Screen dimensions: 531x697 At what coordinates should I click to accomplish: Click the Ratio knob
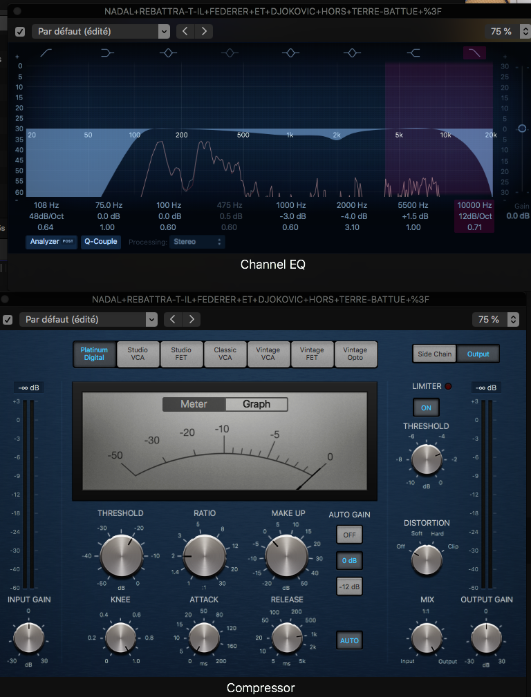coord(204,556)
